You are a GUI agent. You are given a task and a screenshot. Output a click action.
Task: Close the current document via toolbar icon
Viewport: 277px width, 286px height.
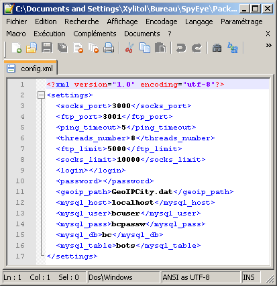click(x=78, y=48)
